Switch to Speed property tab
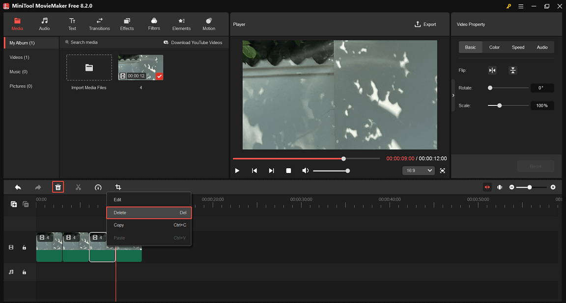The height and width of the screenshot is (303, 566). pyautogui.click(x=518, y=47)
